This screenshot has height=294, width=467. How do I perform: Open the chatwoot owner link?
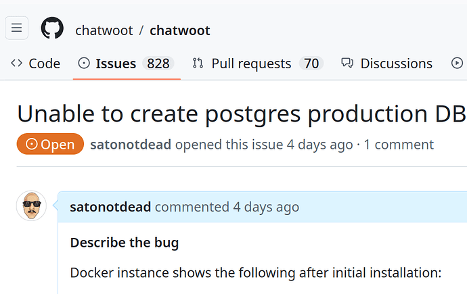pos(103,30)
